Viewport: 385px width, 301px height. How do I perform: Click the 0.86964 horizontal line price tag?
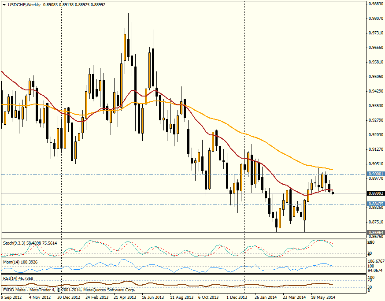375,232
